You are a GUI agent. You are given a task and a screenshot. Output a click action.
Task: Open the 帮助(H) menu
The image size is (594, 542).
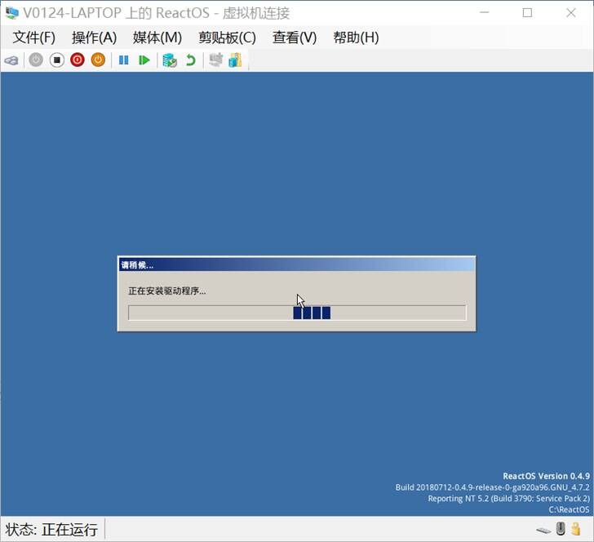click(356, 38)
